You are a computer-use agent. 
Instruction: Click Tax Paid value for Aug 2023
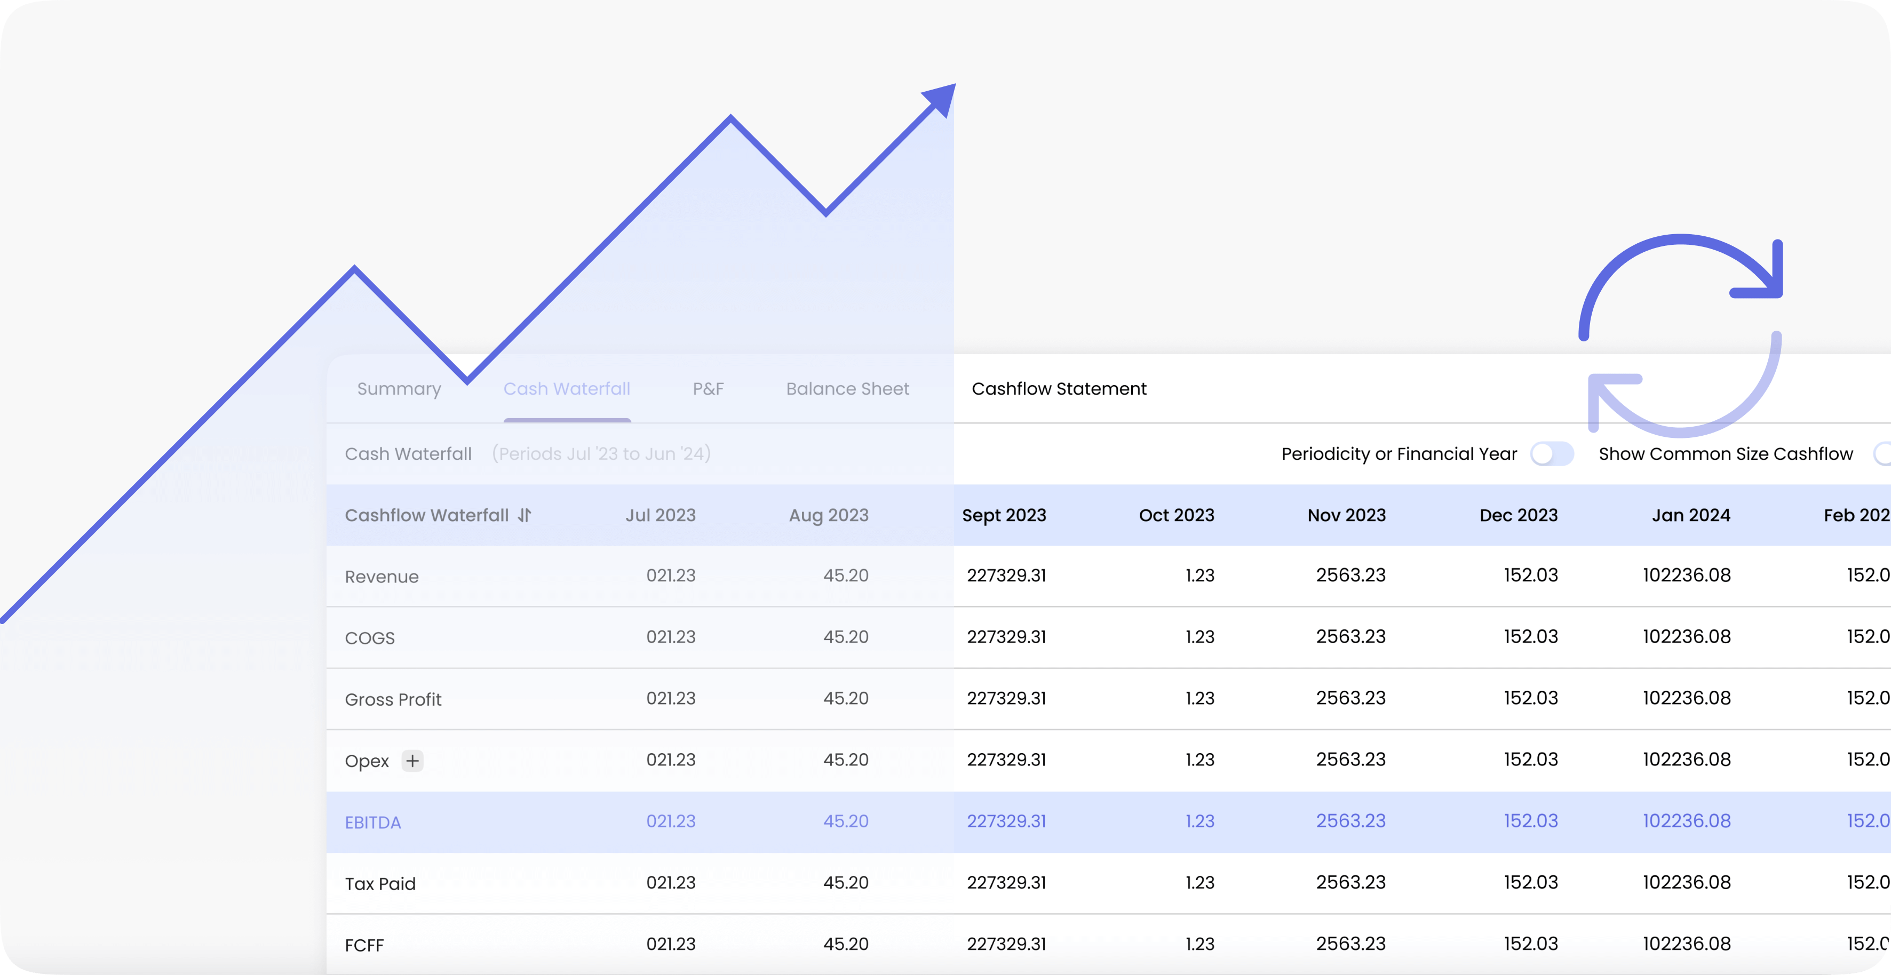pyautogui.click(x=846, y=883)
